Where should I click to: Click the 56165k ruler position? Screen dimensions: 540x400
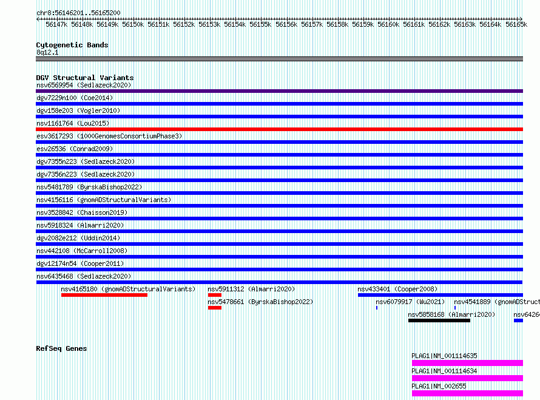[x=516, y=24]
